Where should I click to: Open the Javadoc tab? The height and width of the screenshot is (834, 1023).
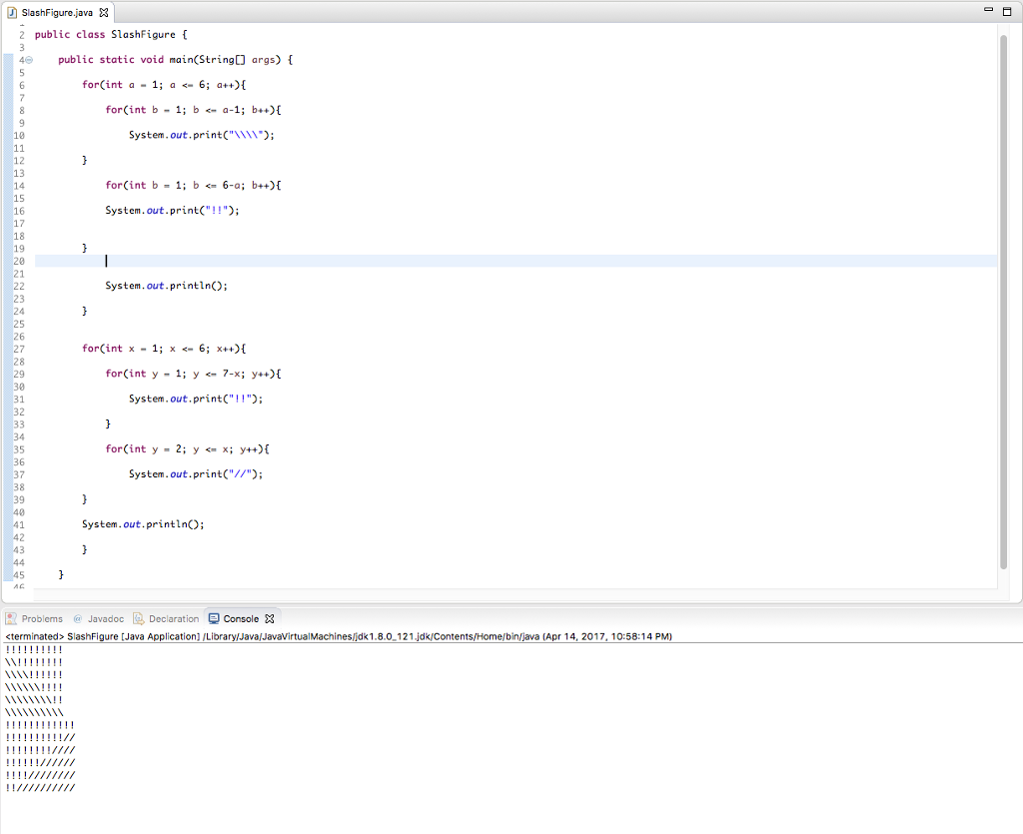point(105,618)
